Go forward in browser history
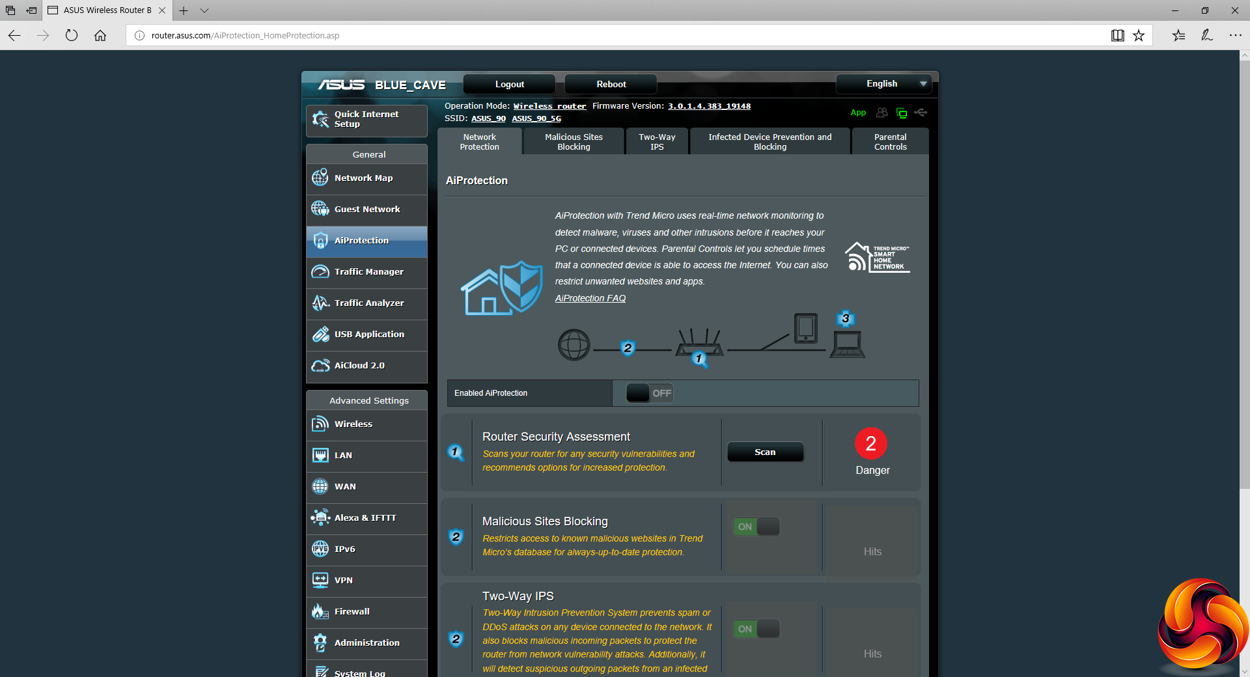Screen dimensions: 1250x677 click(x=43, y=35)
